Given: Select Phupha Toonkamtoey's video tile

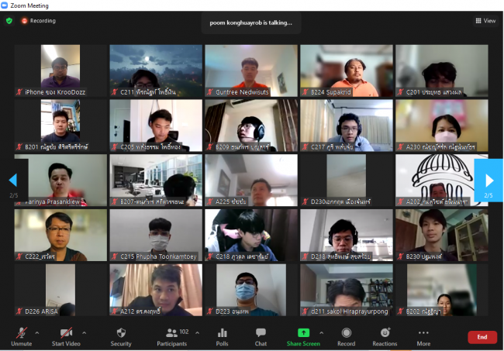Looking at the screenshot, I should [155, 234].
